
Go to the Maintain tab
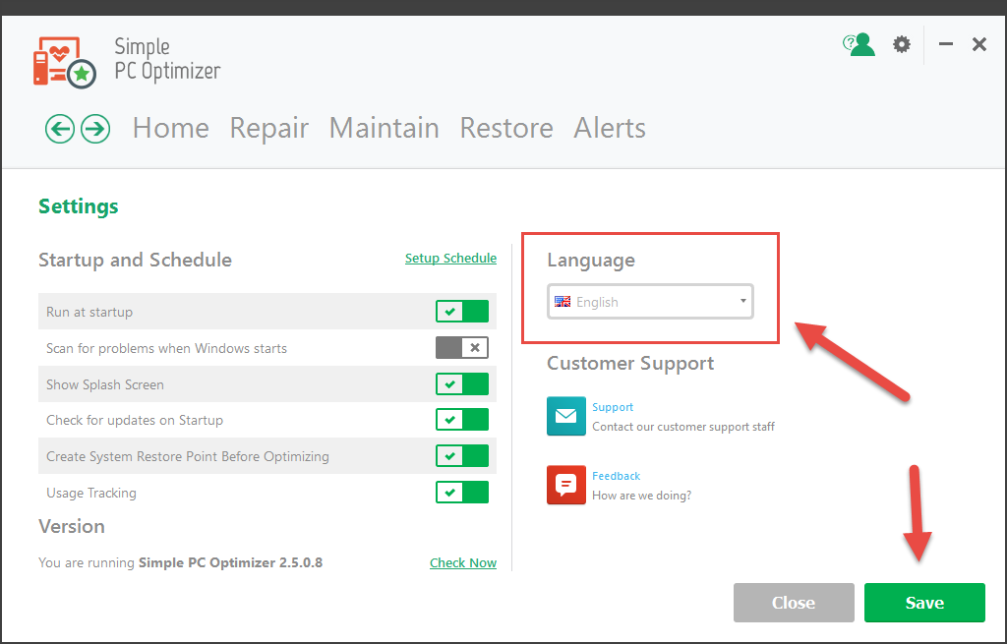click(x=385, y=128)
